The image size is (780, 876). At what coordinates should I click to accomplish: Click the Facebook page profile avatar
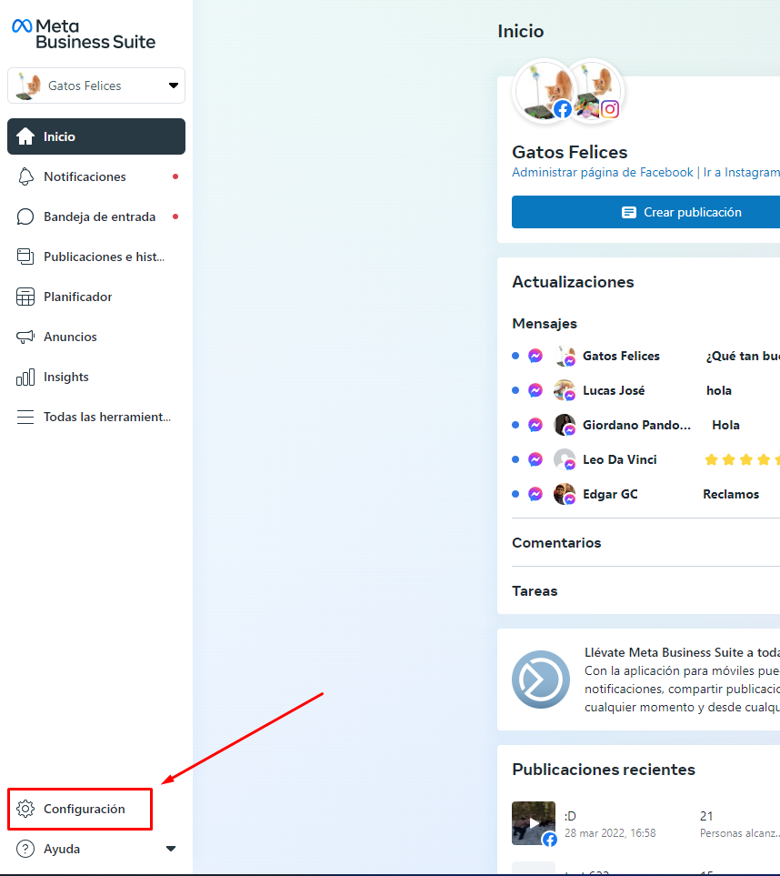(x=544, y=91)
